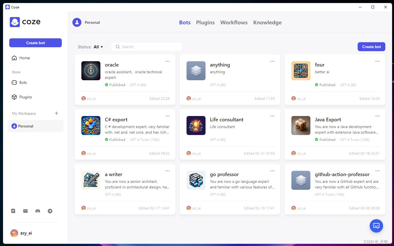Open the Life consultant bot icon
The image size is (394, 246).
click(196, 126)
